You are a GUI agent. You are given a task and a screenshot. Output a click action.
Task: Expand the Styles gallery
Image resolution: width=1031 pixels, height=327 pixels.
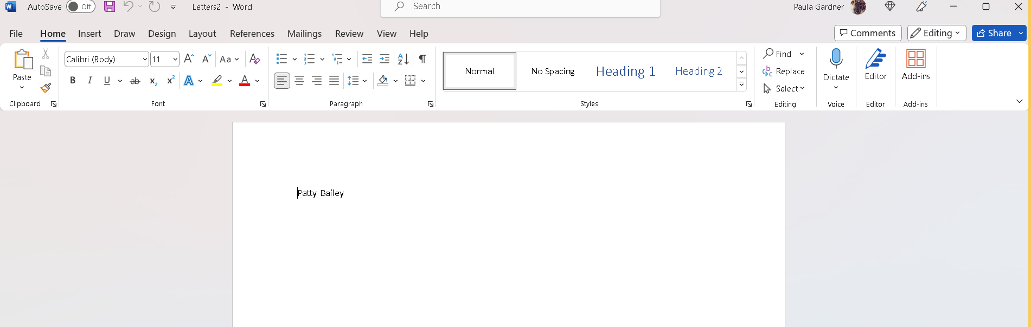[x=741, y=84]
